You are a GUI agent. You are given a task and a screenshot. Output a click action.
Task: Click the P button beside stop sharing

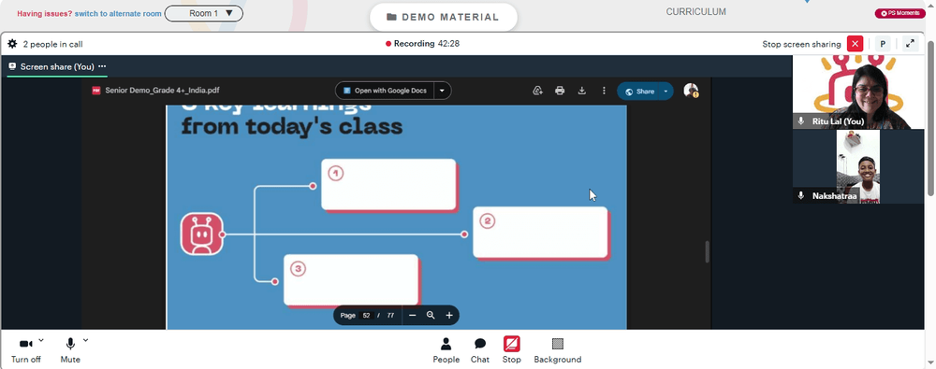883,44
